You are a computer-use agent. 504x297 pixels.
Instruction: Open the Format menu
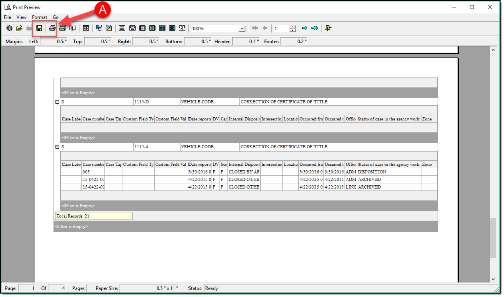coord(39,17)
